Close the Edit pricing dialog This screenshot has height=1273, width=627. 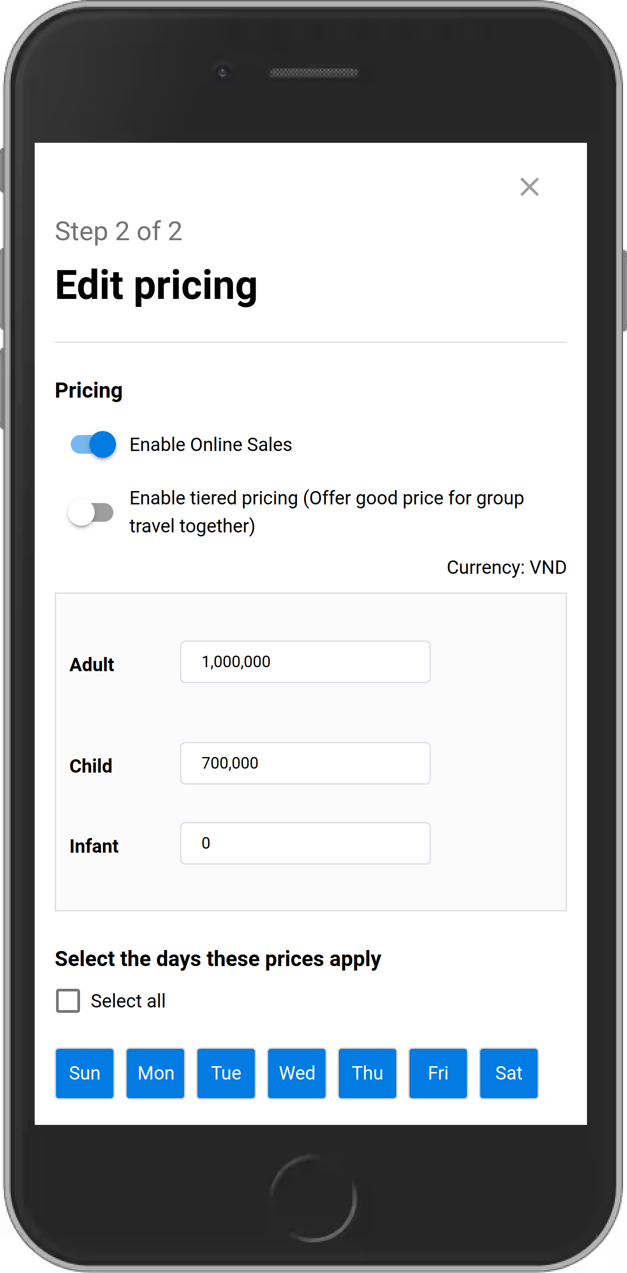point(529,187)
